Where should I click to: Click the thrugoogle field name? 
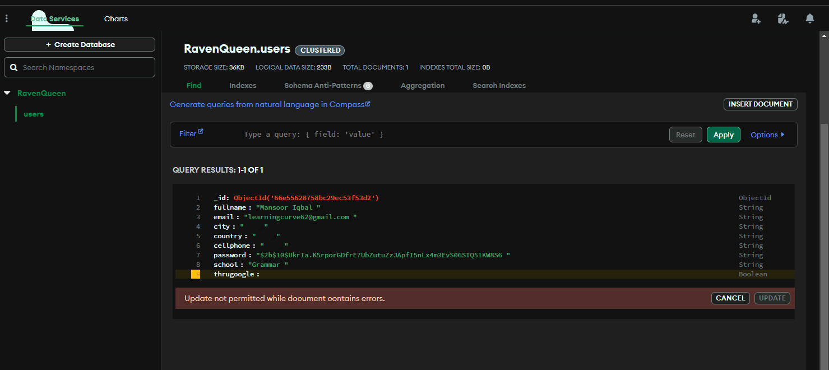[x=234, y=274]
